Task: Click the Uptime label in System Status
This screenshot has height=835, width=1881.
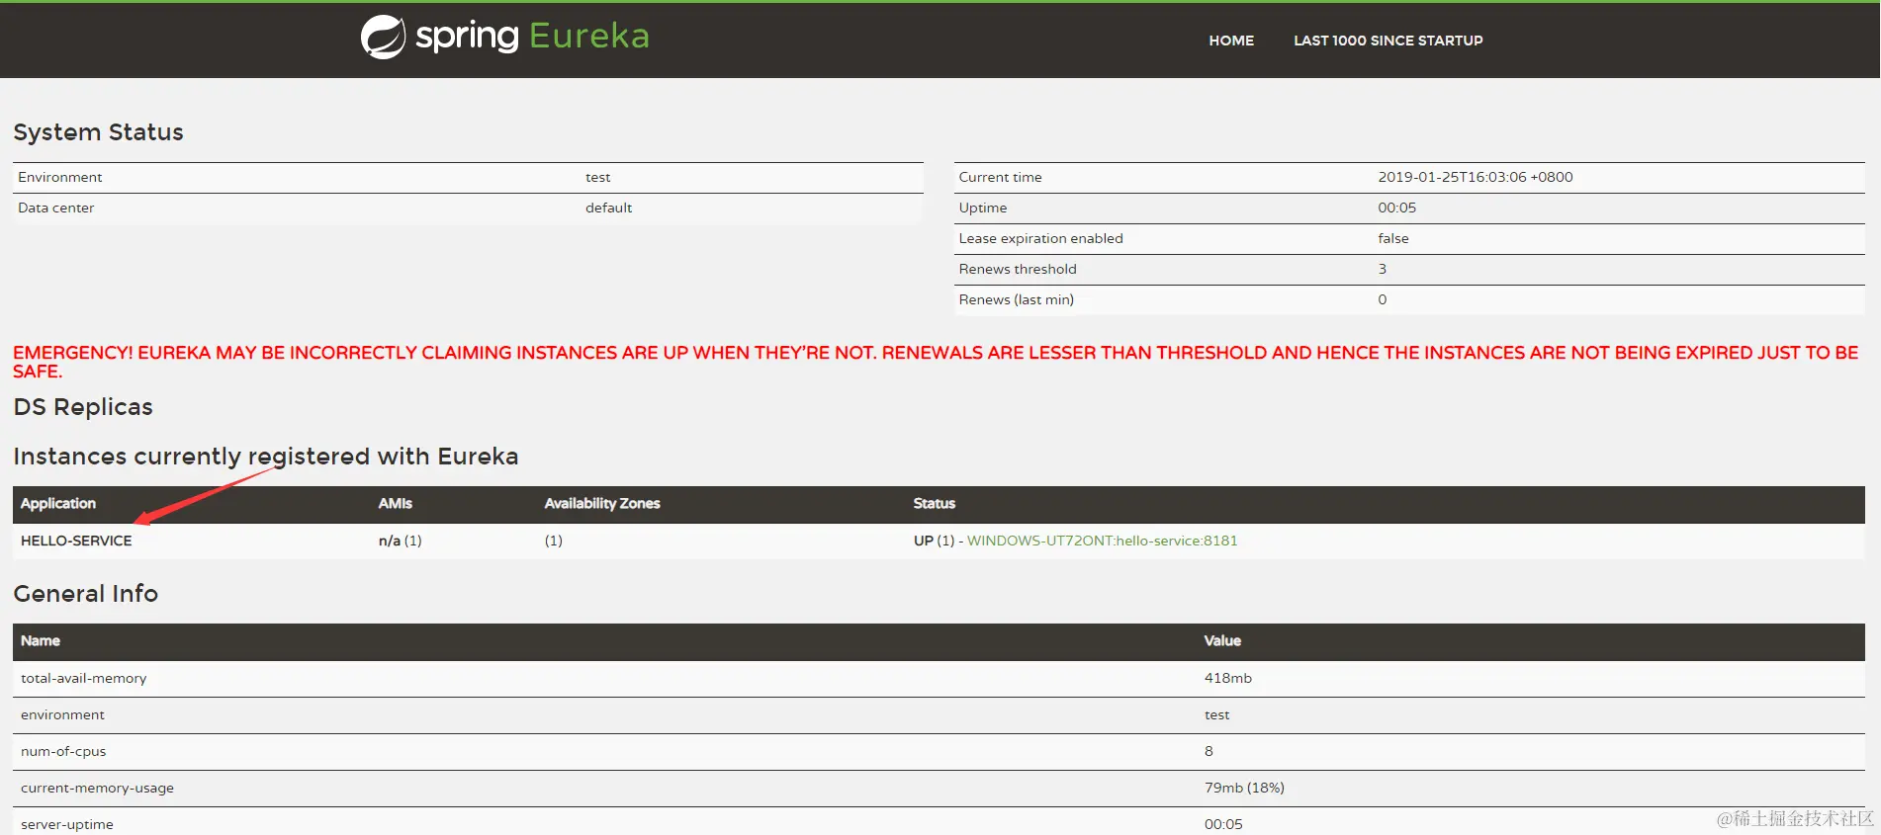Action: 982,208
